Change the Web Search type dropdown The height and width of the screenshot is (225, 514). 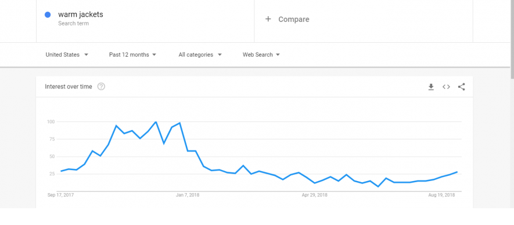coord(261,55)
